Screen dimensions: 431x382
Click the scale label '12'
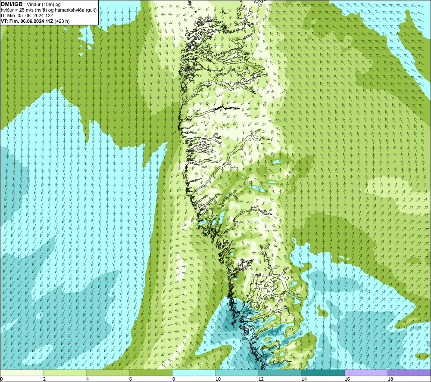(261, 379)
